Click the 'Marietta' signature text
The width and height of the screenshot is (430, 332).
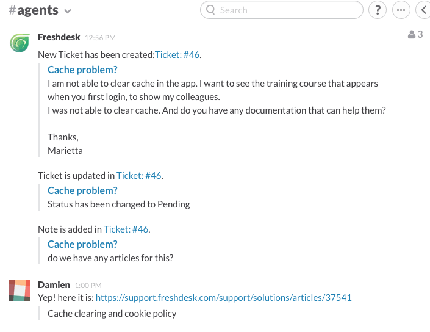pos(65,151)
